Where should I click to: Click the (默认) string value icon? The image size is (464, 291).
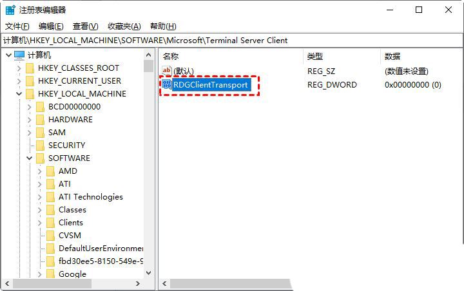pyautogui.click(x=167, y=71)
